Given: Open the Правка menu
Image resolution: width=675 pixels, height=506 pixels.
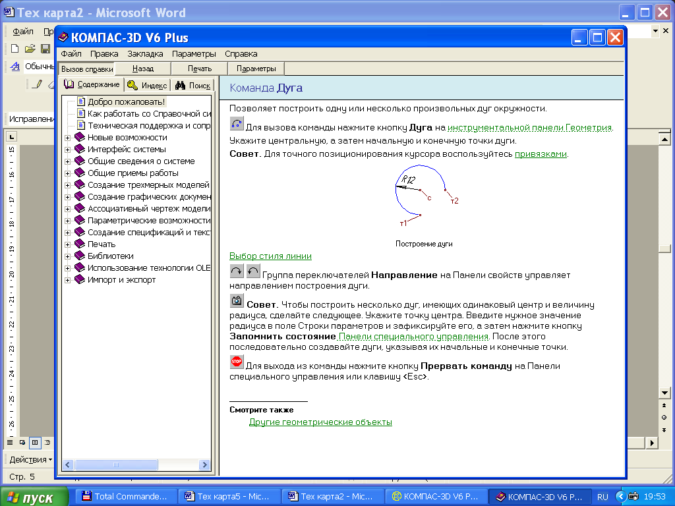Looking at the screenshot, I should click(x=104, y=54).
